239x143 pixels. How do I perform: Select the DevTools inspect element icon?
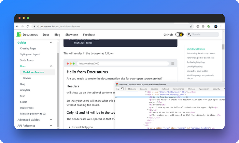118,89
